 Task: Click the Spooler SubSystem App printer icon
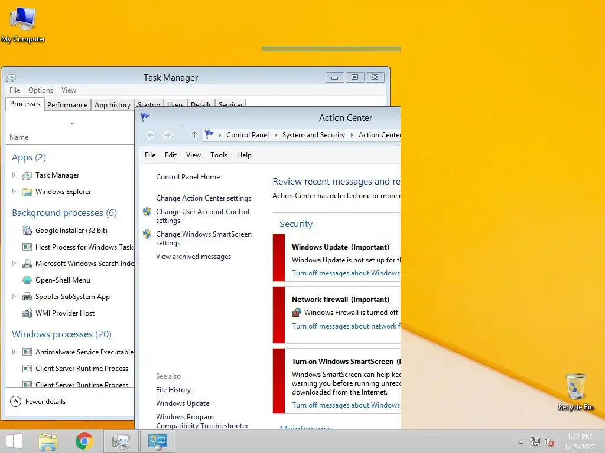click(27, 297)
